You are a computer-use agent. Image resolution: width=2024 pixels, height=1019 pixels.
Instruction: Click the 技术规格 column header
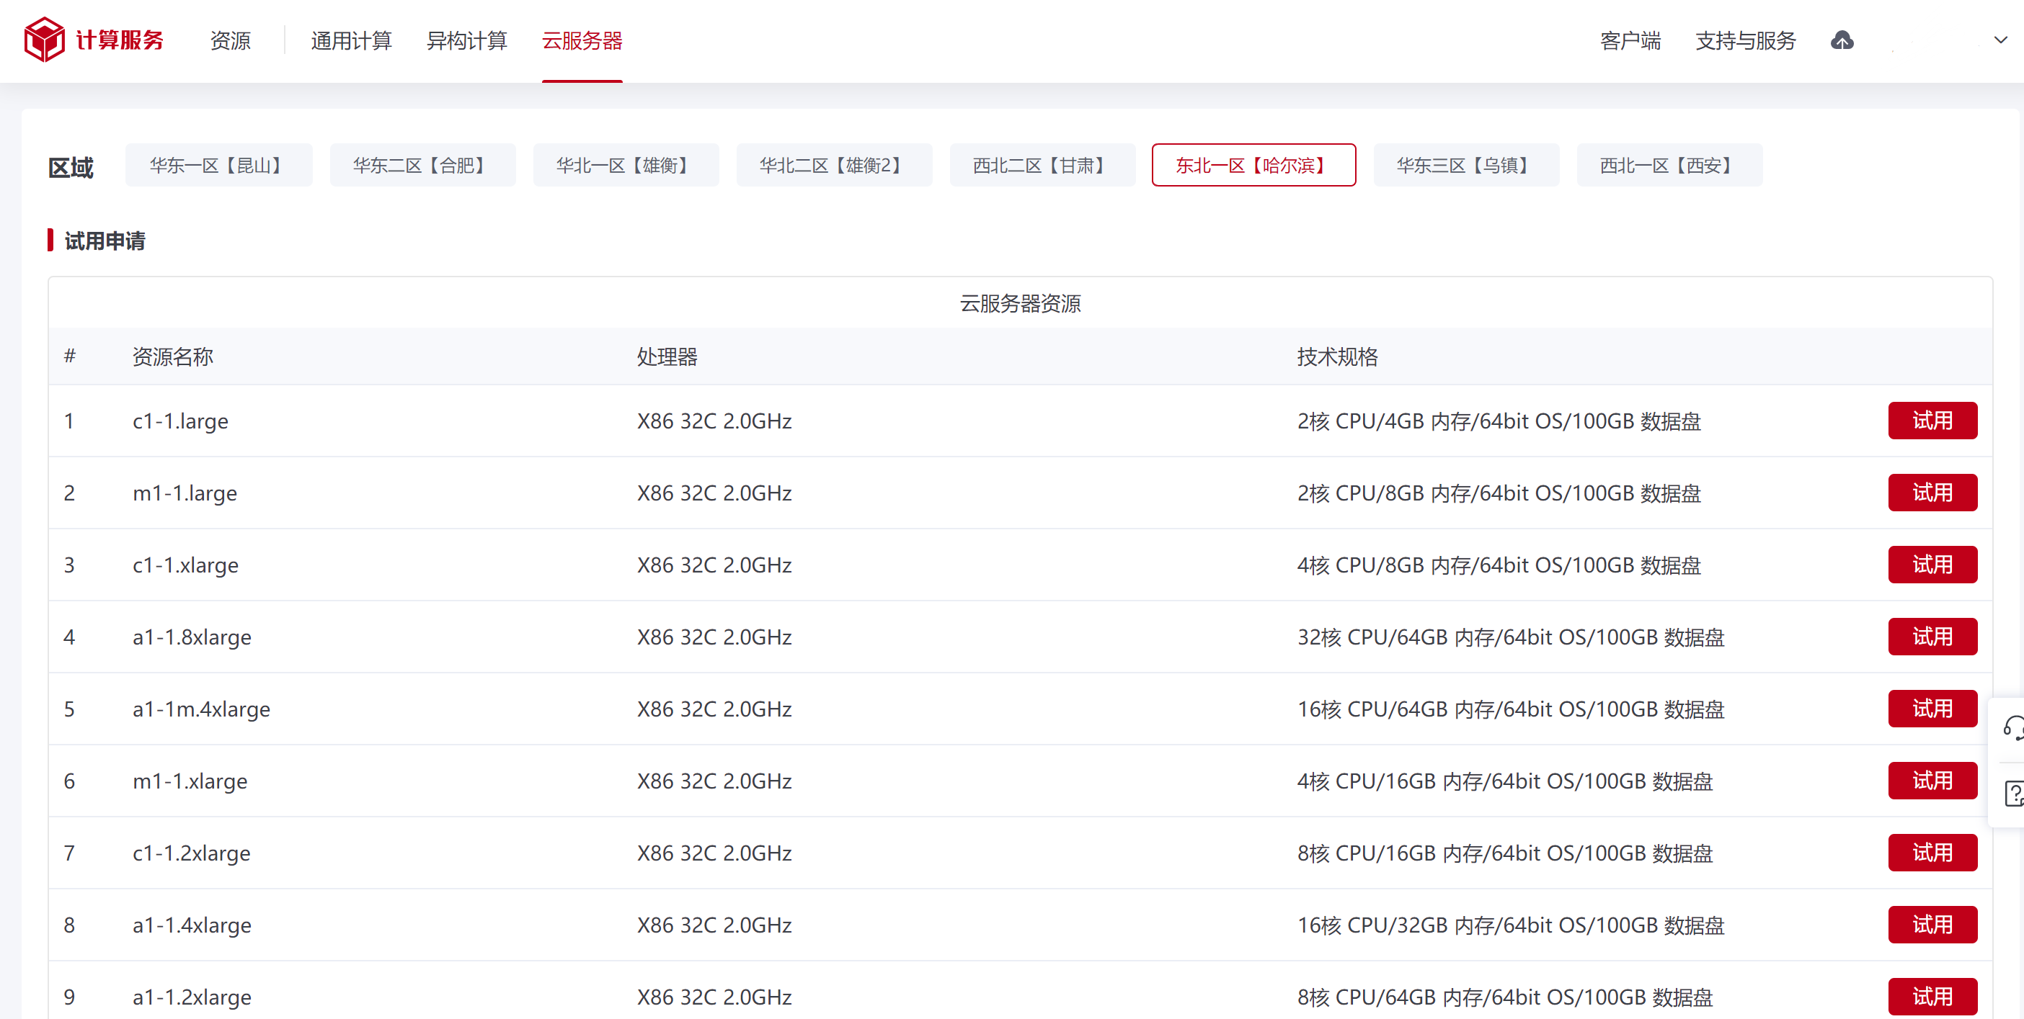[x=1337, y=357]
